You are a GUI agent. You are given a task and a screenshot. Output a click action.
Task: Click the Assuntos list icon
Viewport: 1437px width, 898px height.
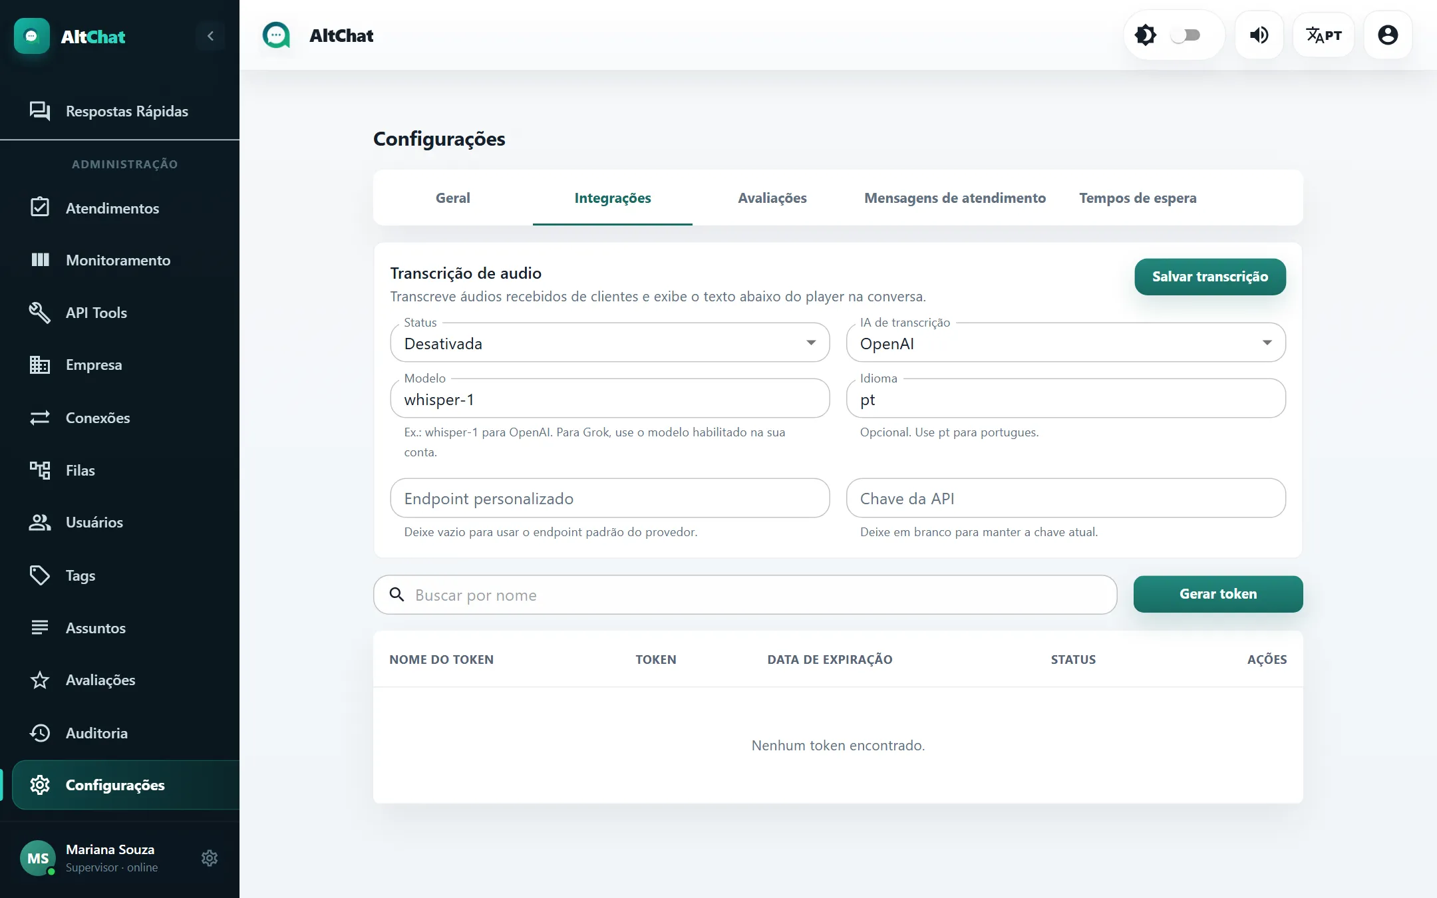[40, 627]
